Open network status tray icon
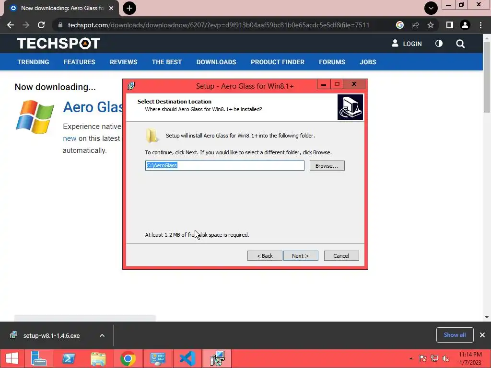The height and width of the screenshot is (368, 491). pos(434,358)
